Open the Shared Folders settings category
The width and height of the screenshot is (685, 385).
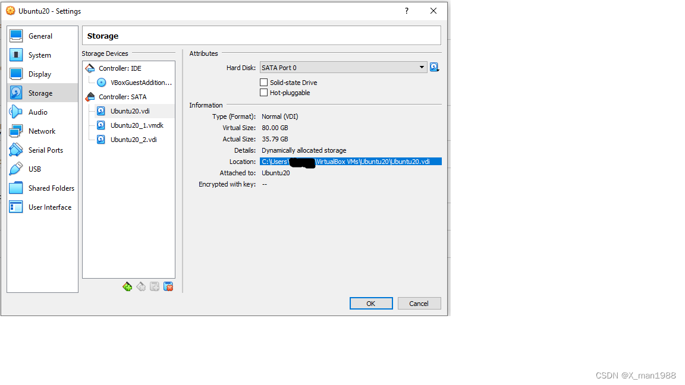point(42,188)
